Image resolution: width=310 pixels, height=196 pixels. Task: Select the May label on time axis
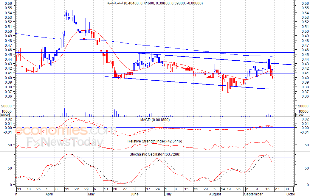[x=91, y=194]
